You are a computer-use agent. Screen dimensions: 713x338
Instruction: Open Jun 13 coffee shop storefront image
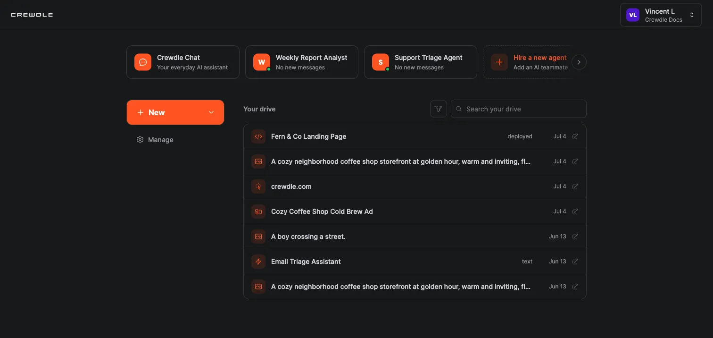coord(415,287)
